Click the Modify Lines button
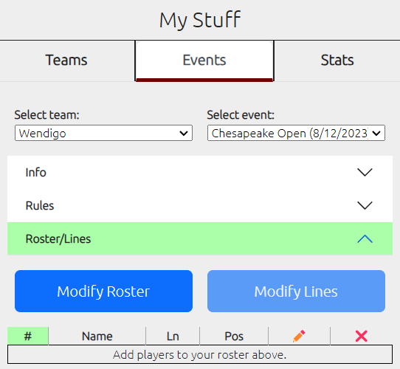400x369 pixels. pyautogui.click(x=296, y=292)
